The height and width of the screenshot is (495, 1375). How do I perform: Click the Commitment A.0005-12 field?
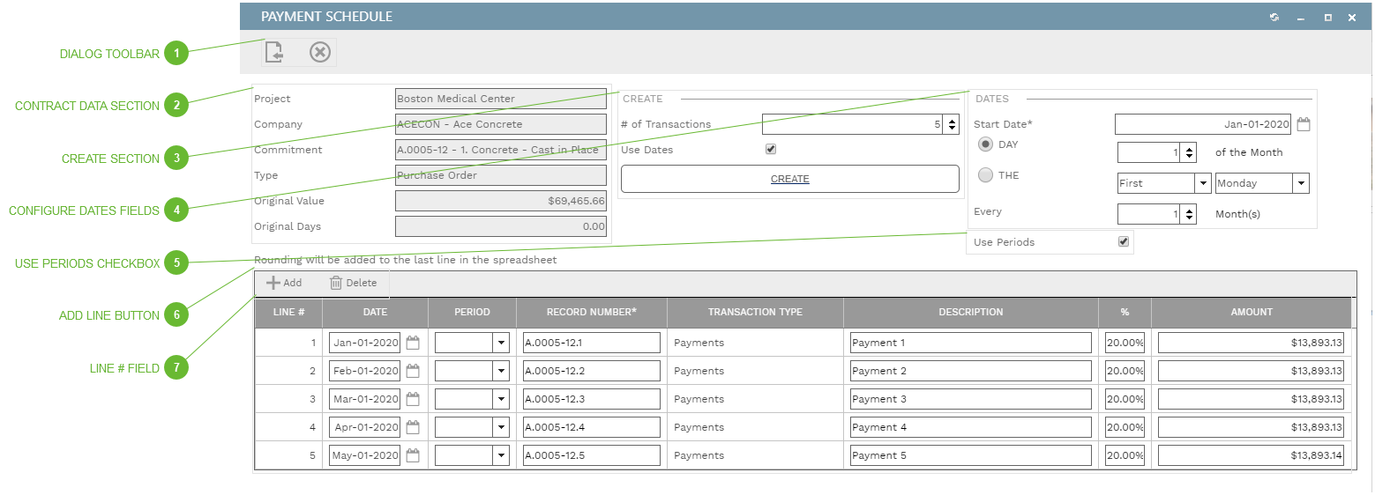coord(501,150)
